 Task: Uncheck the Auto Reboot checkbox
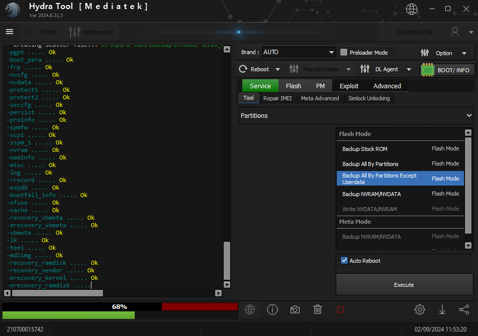click(x=344, y=260)
